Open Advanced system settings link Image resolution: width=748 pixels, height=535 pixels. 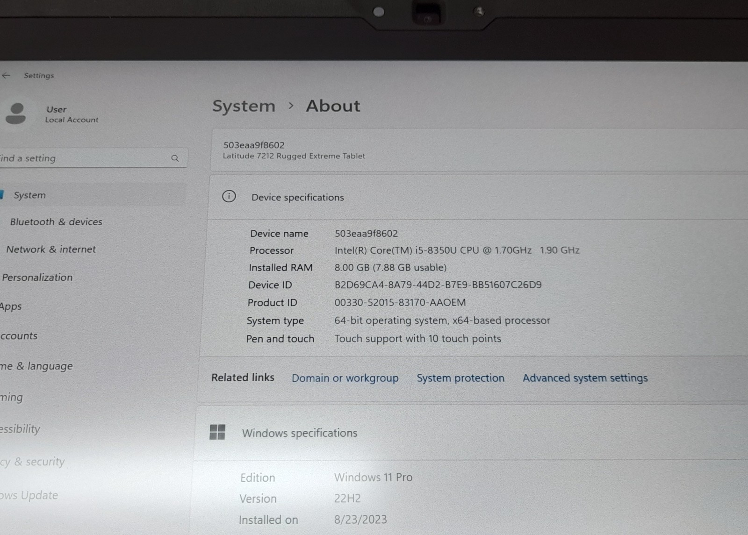tap(585, 378)
